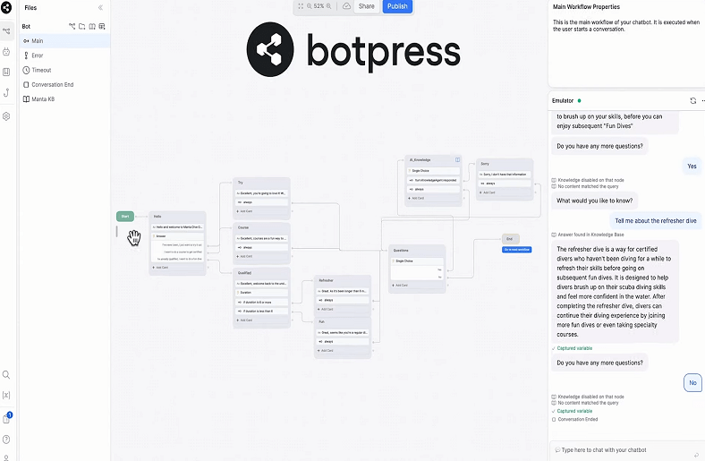Image resolution: width=705 pixels, height=461 pixels.
Task: Open the Emulator more options menu
Action: [x=702, y=101]
